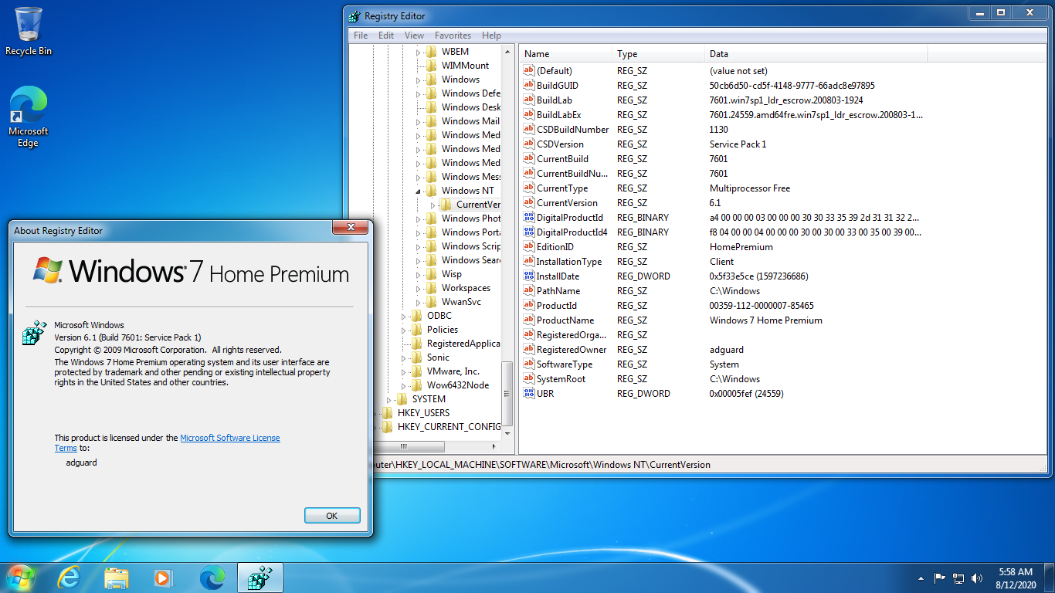Select the HKEY_CURRENT_CONFIG tree item
1055x593 pixels.
pos(449,427)
